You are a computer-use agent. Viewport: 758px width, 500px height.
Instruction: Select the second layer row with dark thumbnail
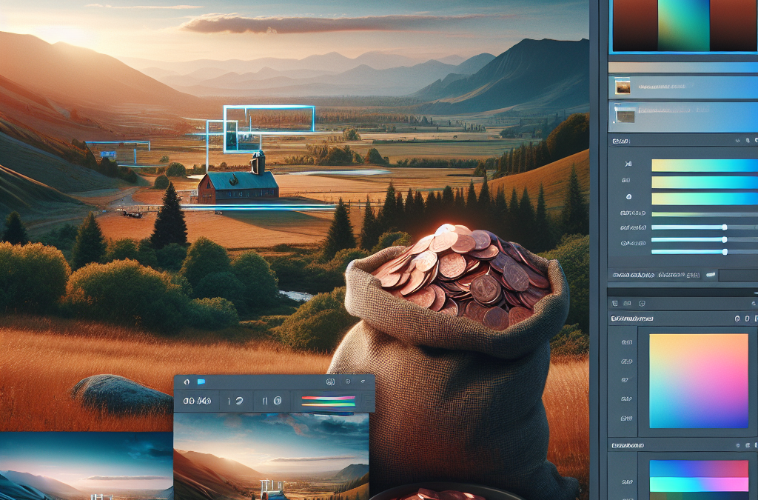682,116
